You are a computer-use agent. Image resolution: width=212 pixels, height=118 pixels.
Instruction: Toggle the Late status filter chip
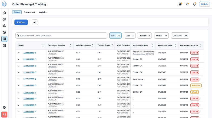130,35
